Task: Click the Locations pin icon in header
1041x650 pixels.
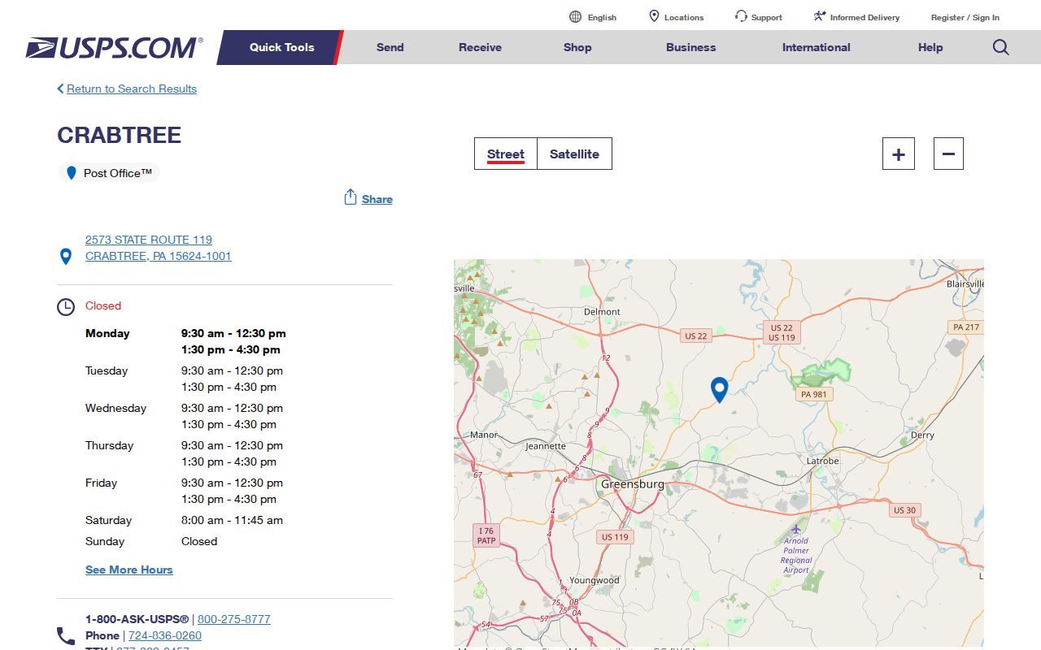Action: (654, 17)
